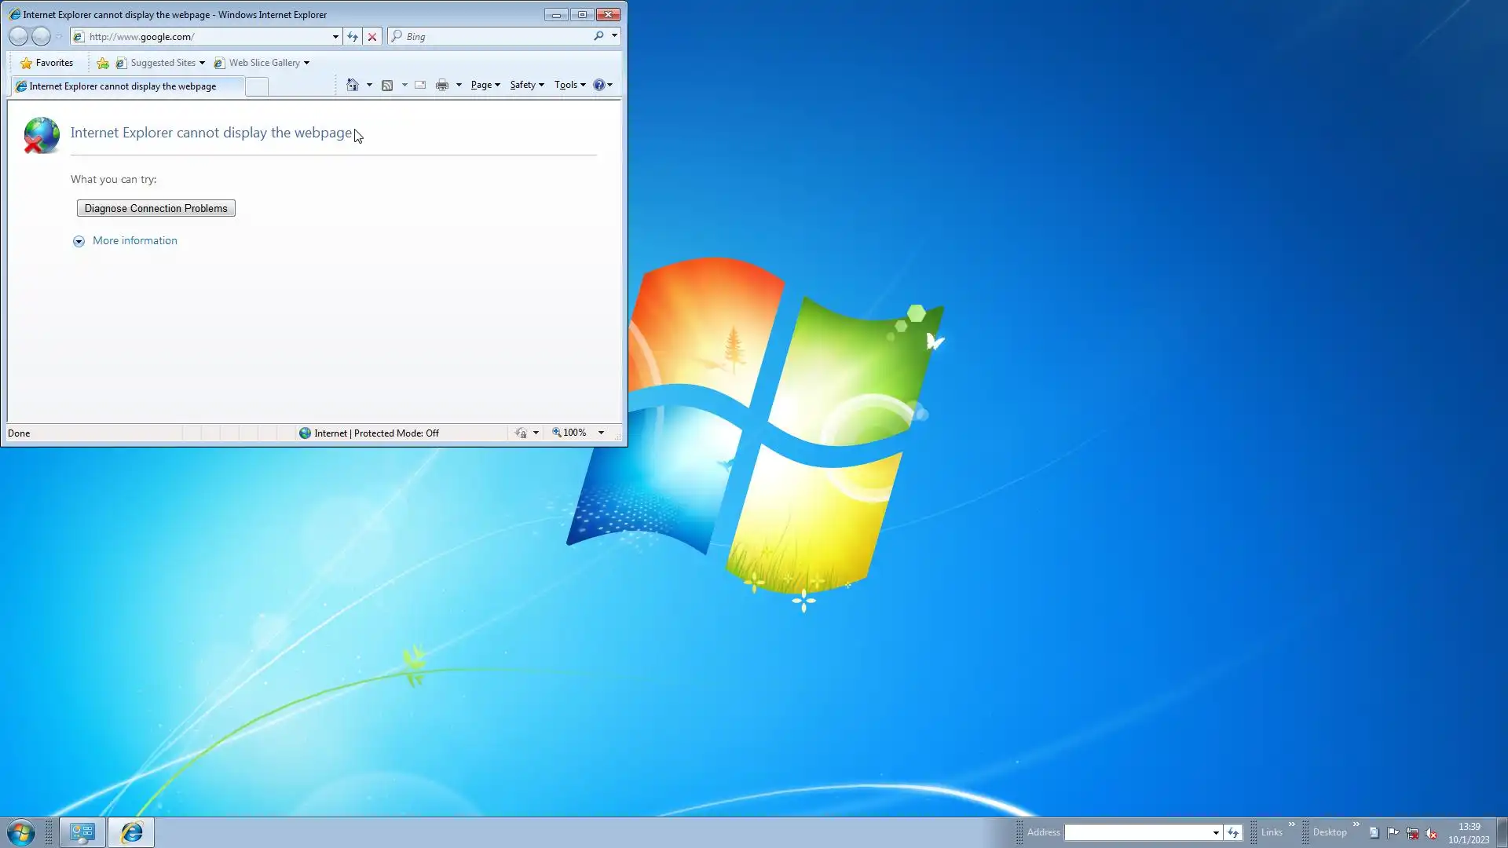Click Diagnose Connection Problems button
The width and height of the screenshot is (1508, 848).
(x=156, y=208)
